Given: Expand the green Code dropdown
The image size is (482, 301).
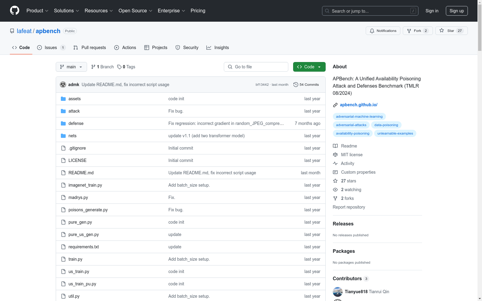Looking at the screenshot, I should tap(309, 67).
